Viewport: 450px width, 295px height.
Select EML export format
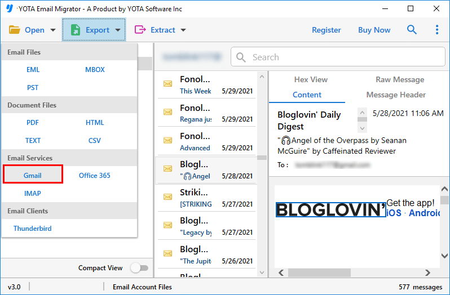[33, 70]
